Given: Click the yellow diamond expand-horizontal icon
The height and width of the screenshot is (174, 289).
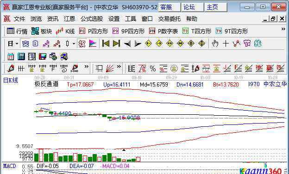Looking at the screenshot, I should 170,43.
